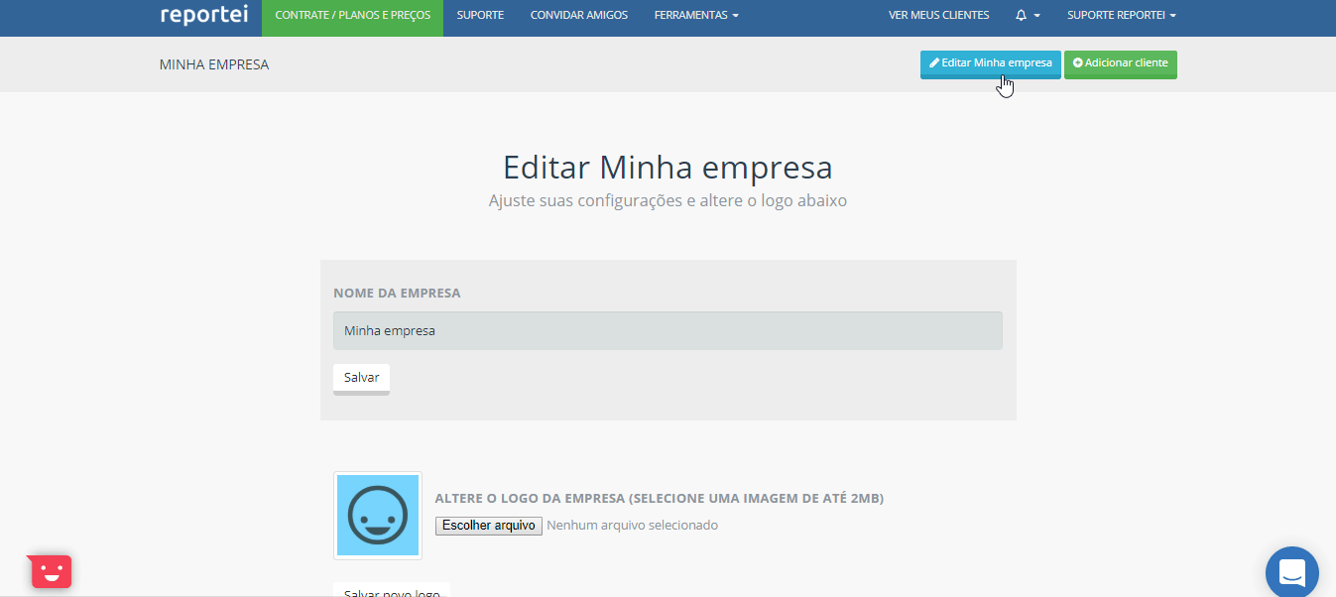Click inside the Nome da empresa field

[x=667, y=329]
